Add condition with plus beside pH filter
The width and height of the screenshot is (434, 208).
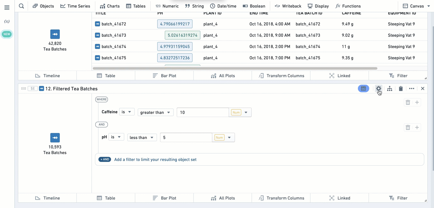(x=417, y=127)
